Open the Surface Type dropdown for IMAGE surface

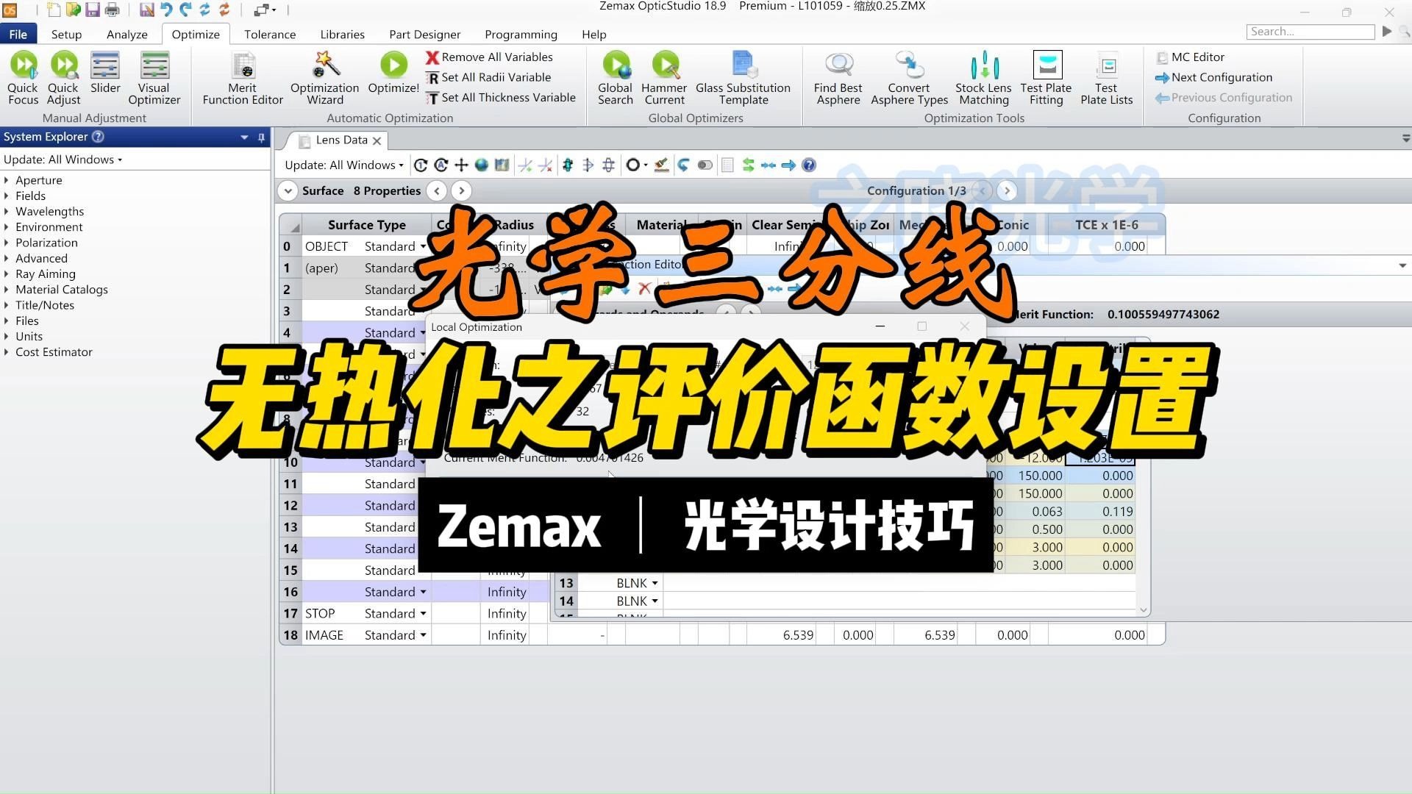tap(423, 634)
